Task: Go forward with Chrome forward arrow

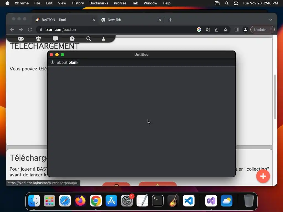Action: 21,30
